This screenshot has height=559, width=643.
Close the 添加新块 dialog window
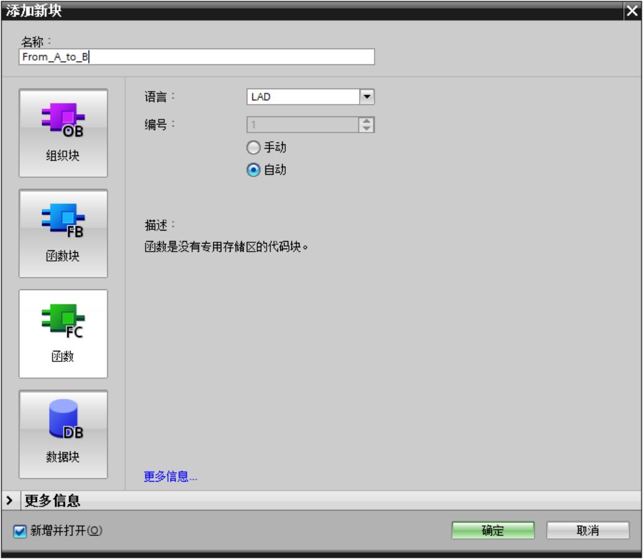pos(632,11)
